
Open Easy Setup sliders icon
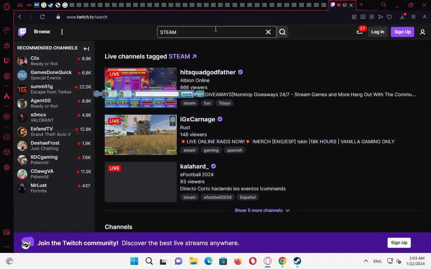point(413,17)
